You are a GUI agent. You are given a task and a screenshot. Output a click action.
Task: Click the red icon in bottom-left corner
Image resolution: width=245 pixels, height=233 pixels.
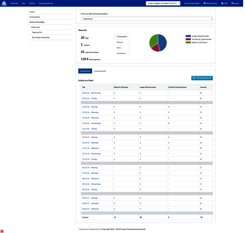2,231
